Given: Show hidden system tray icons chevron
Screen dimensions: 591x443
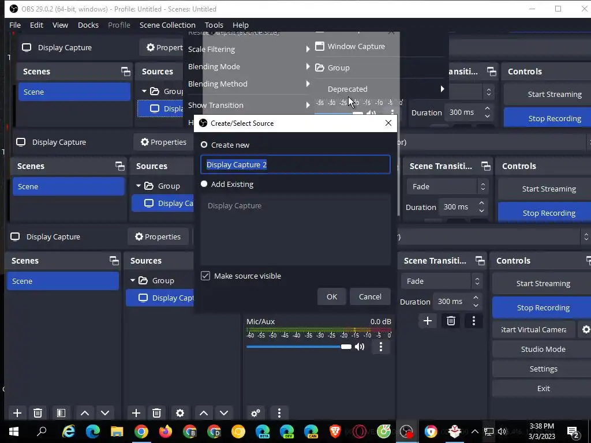Looking at the screenshot, I should [x=475, y=431].
